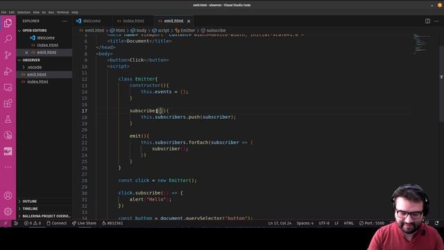Image resolution: width=444 pixels, height=250 pixels.
Task: Open the Manage gear icon
Action: (x=8, y=211)
